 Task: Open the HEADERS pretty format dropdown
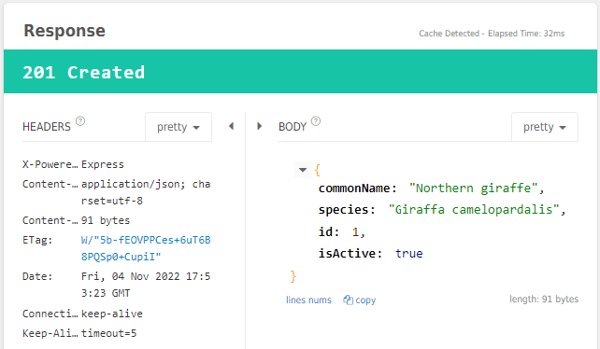click(179, 127)
